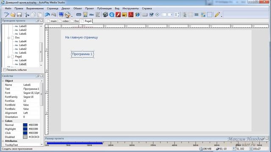Enable the Показать события checkbox
This screenshot has width=271, height=152.
pyautogui.click(x=5, y=70)
